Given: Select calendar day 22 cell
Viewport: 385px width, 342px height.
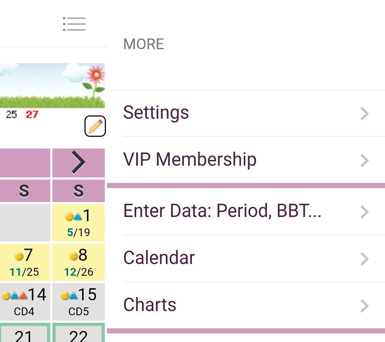Looking at the screenshot, I should 78,333.
